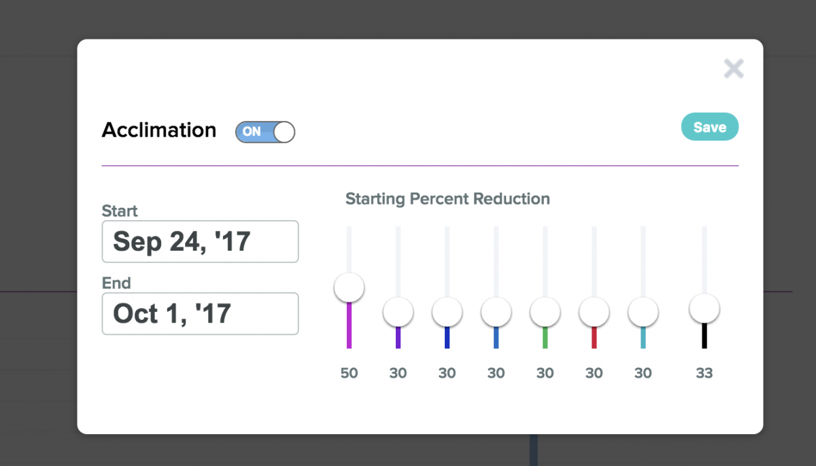Click the black slider handle set to 33
This screenshot has height=466, width=816.
click(x=704, y=308)
